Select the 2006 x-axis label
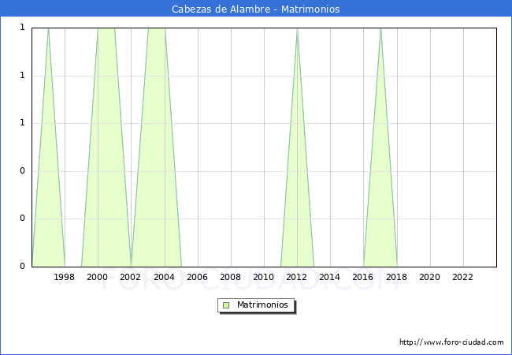Screen dimensions: 512x355 click(197, 277)
